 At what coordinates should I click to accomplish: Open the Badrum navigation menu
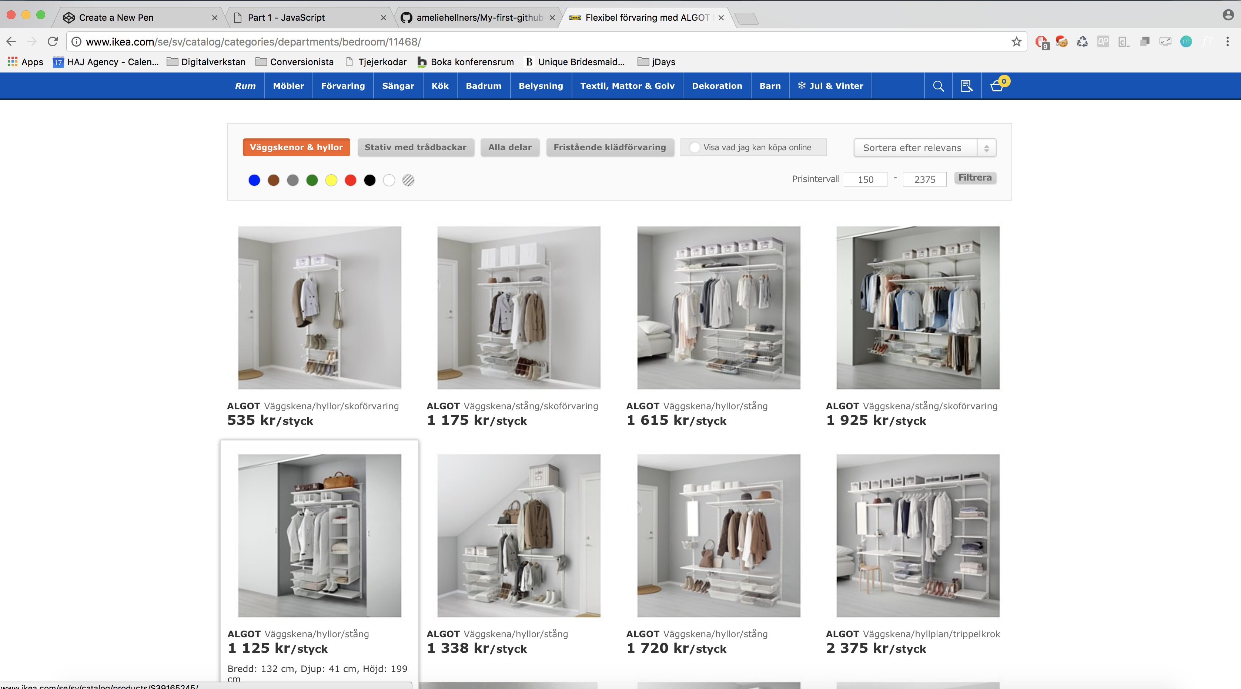click(x=483, y=86)
